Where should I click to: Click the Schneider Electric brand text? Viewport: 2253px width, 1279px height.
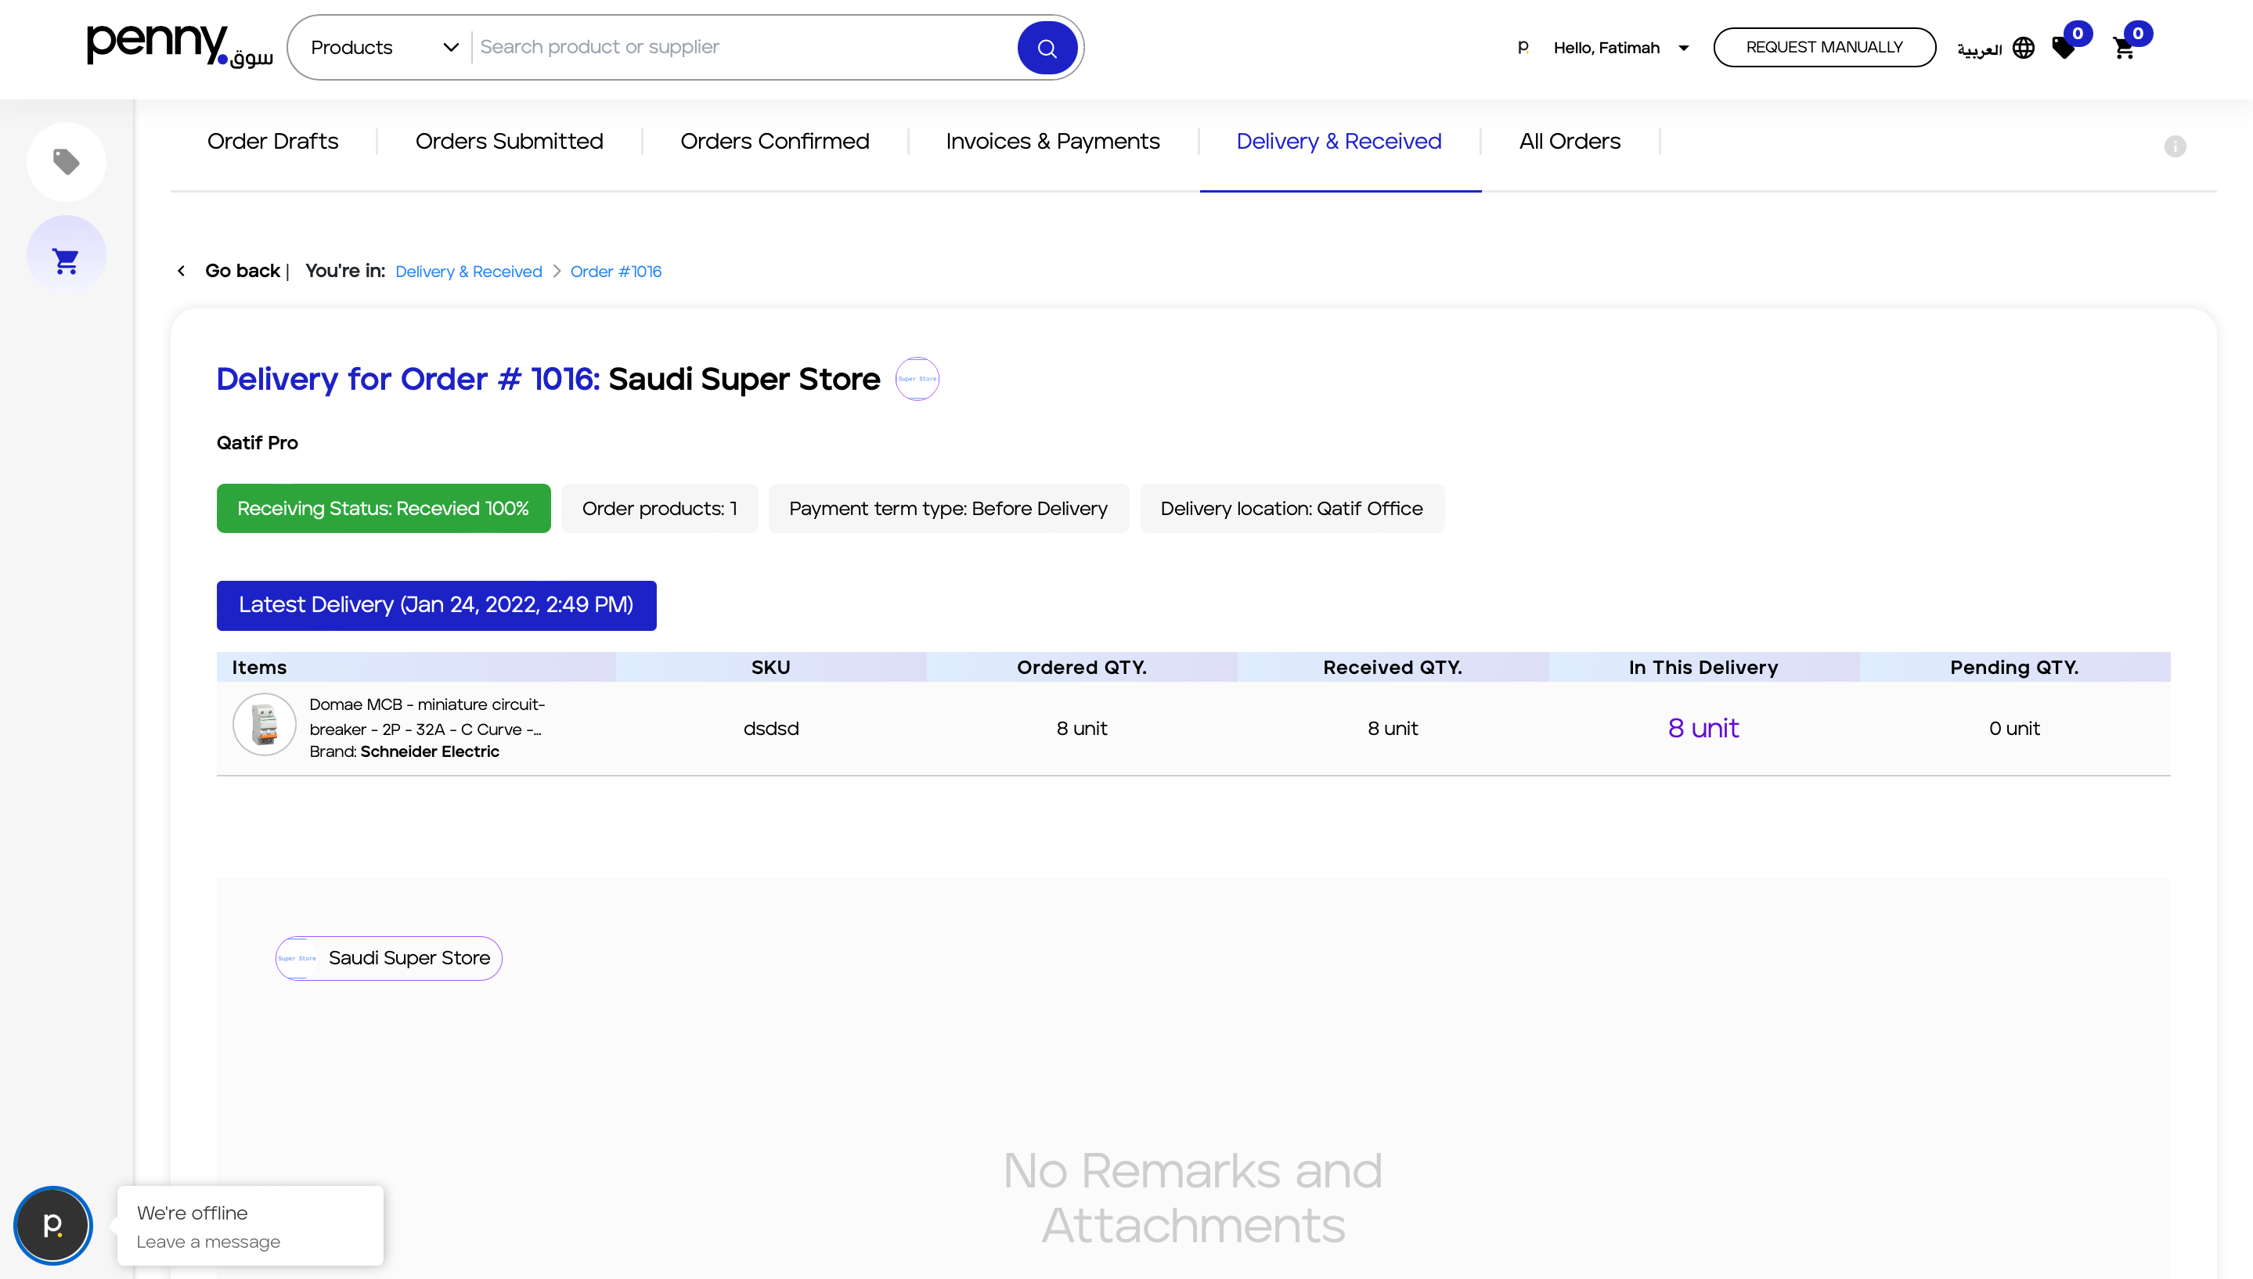[x=430, y=752]
